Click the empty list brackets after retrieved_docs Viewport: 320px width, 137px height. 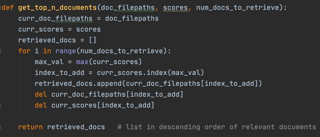click(x=93, y=40)
